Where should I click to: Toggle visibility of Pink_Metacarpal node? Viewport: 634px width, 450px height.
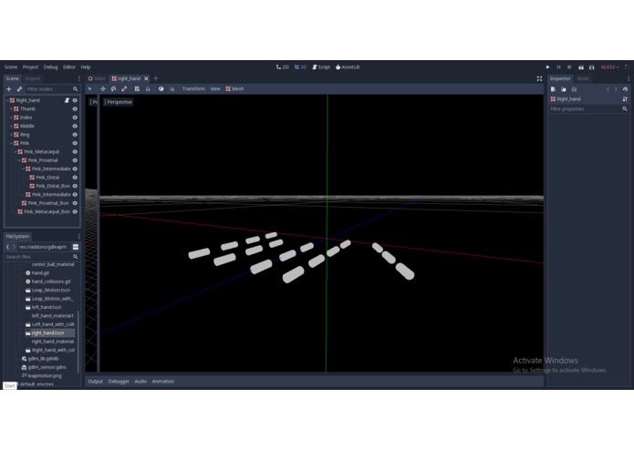coord(75,152)
